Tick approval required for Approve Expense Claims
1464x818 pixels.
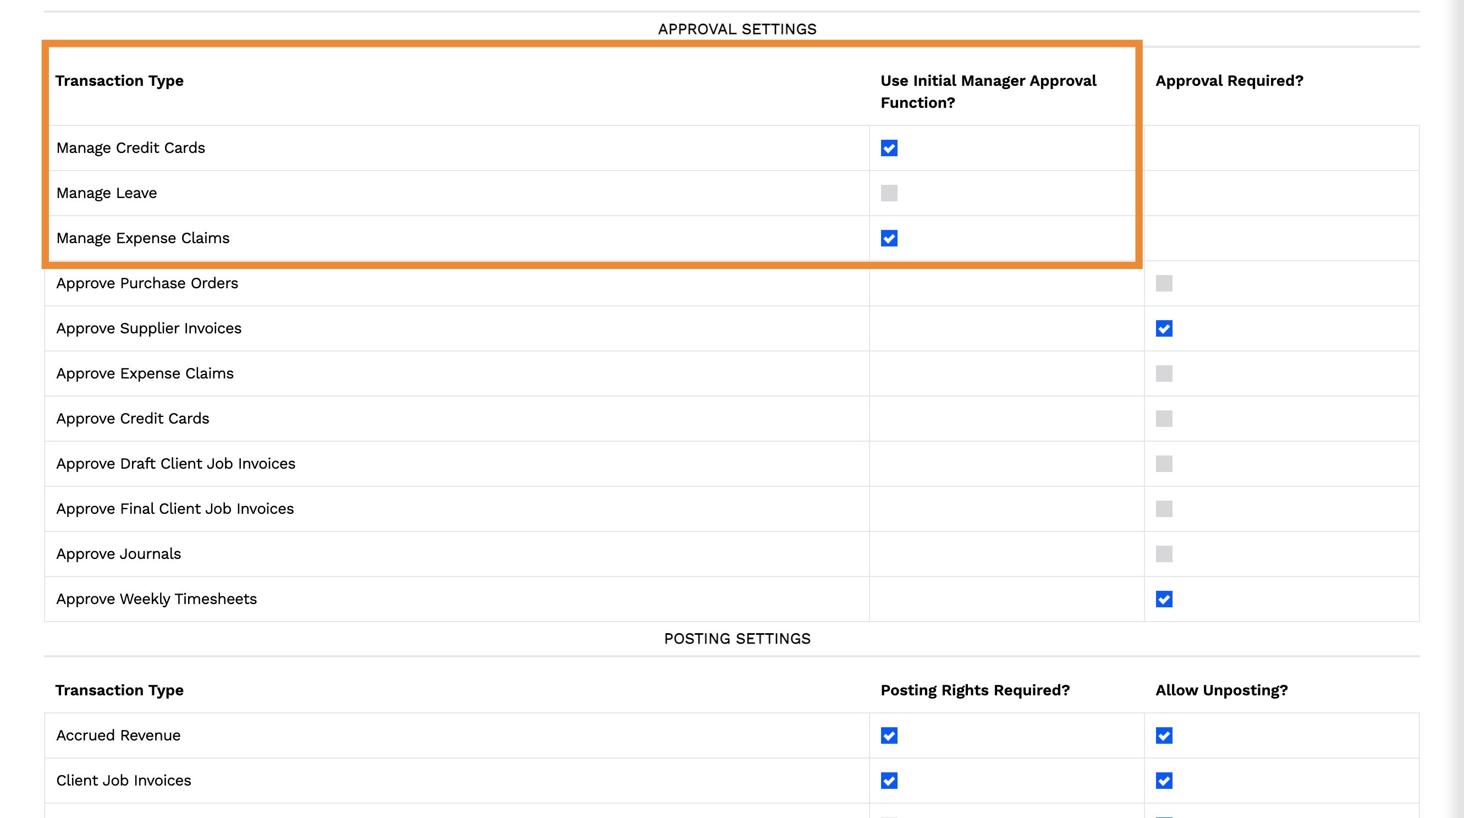[x=1163, y=374]
